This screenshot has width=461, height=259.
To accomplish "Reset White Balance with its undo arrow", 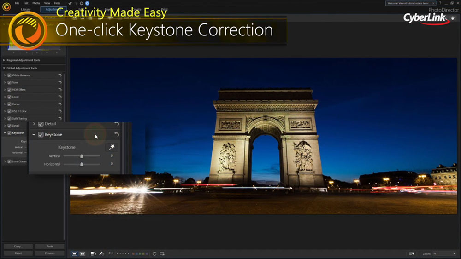I will coord(60,75).
